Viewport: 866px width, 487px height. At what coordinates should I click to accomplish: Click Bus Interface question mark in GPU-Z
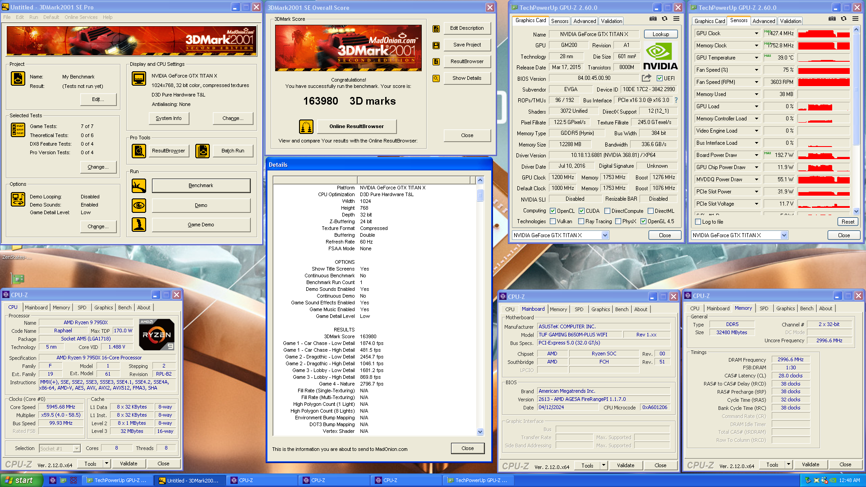pos(676,100)
